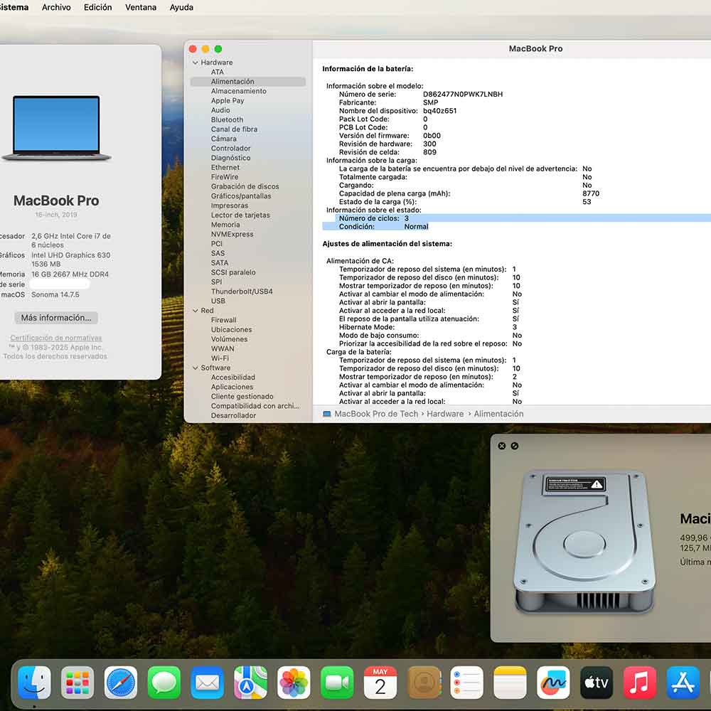Click MacBook Pro de Tech in path bar
This screenshot has width=711, height=711.
376,414
